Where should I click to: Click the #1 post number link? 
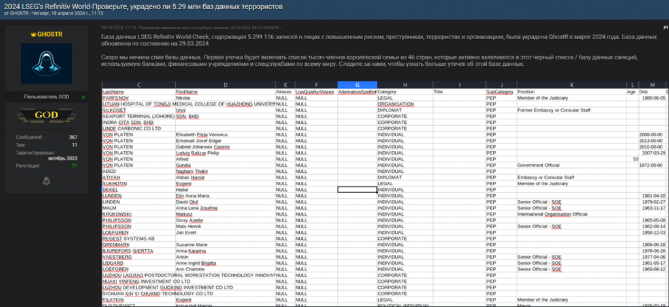[x=664, y=28]
